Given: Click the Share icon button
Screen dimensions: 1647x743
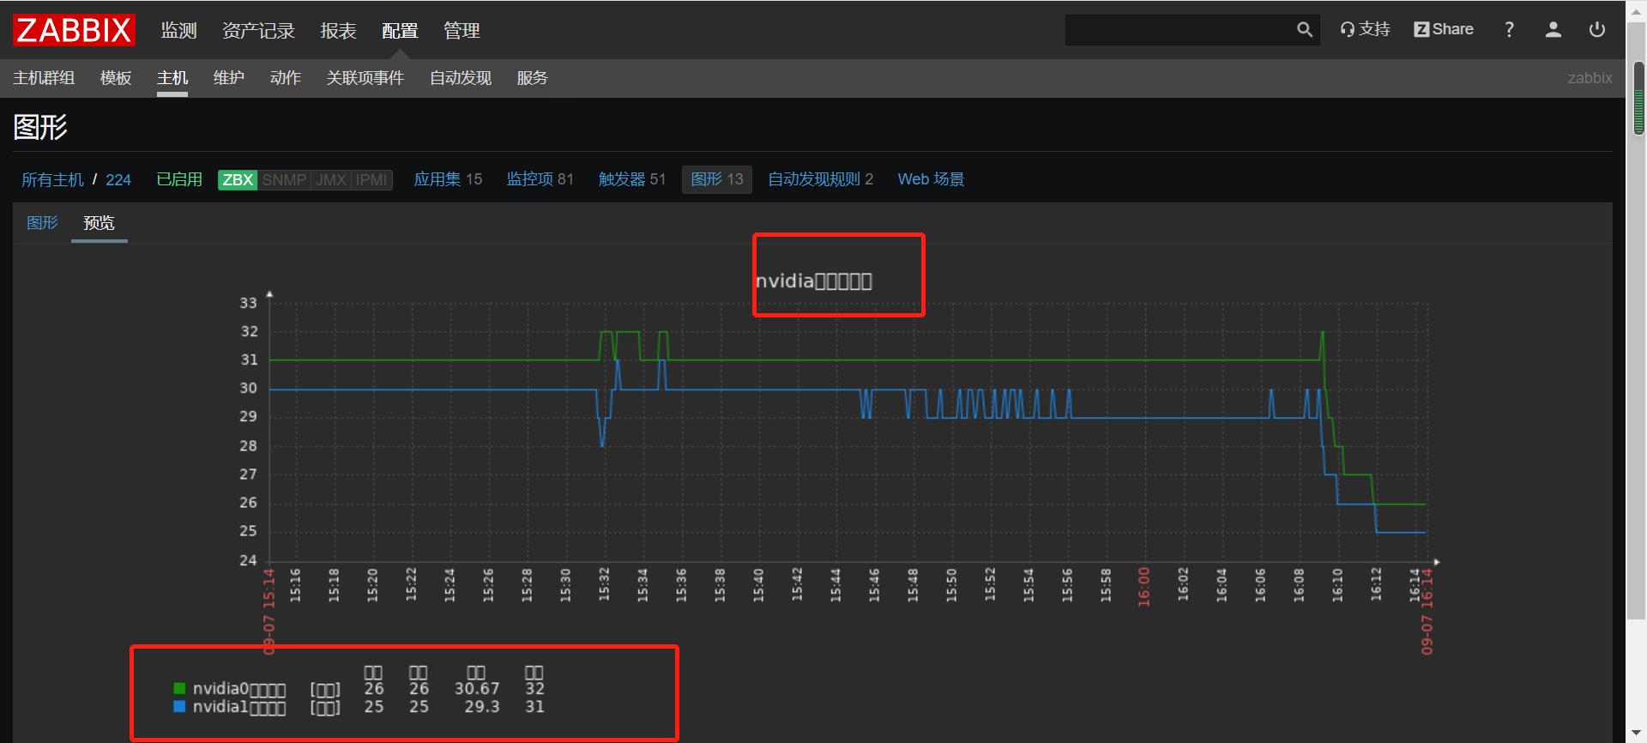Looking at the screenshot, I should click(x=1444, y=30).
